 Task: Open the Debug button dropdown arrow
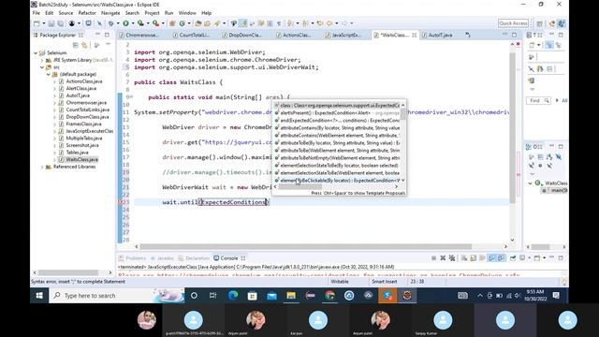[x=118, y=23]
